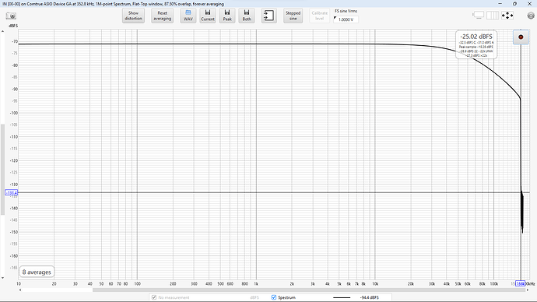
Task: Save Both current and peak traces
Action: click(247, 16)
